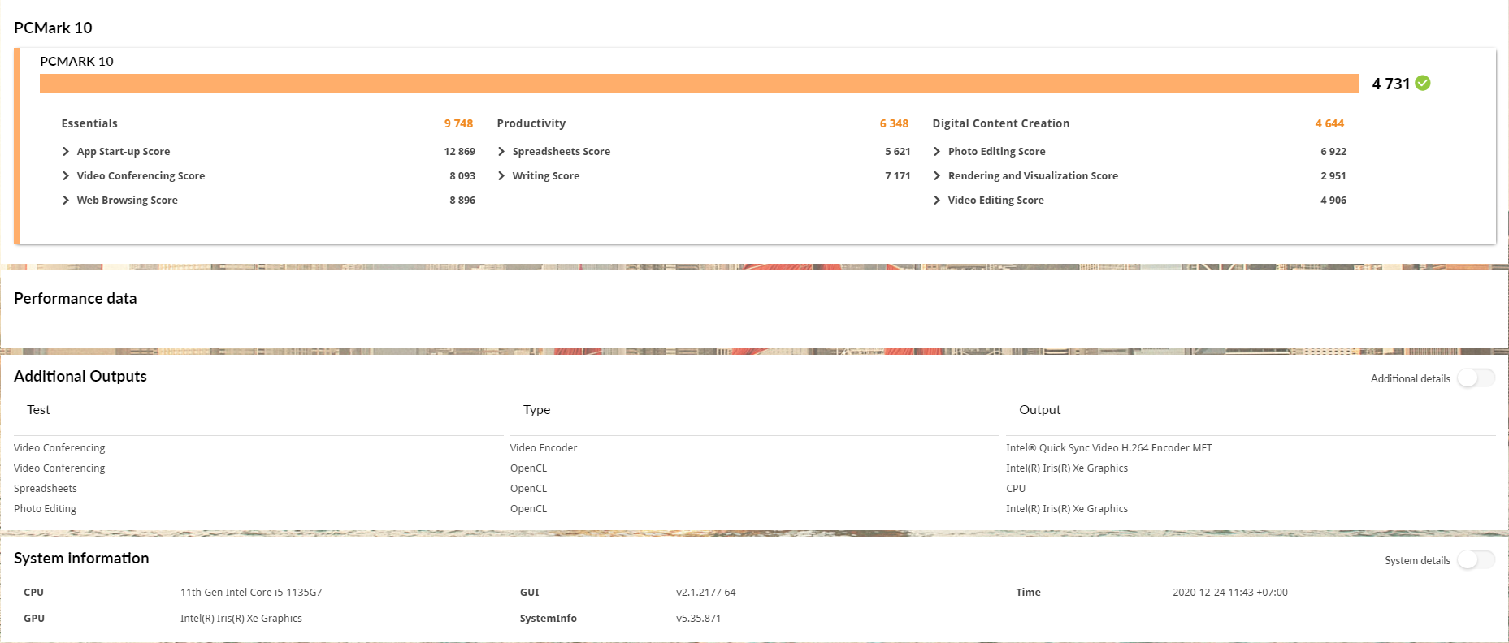Expand Web Browsing Score details

tap(66, 201)
